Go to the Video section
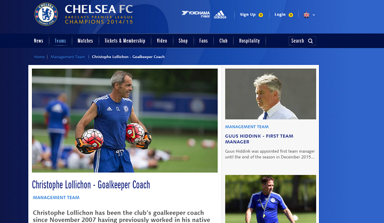Screen dimensions: 384x223 coord(162,40)
